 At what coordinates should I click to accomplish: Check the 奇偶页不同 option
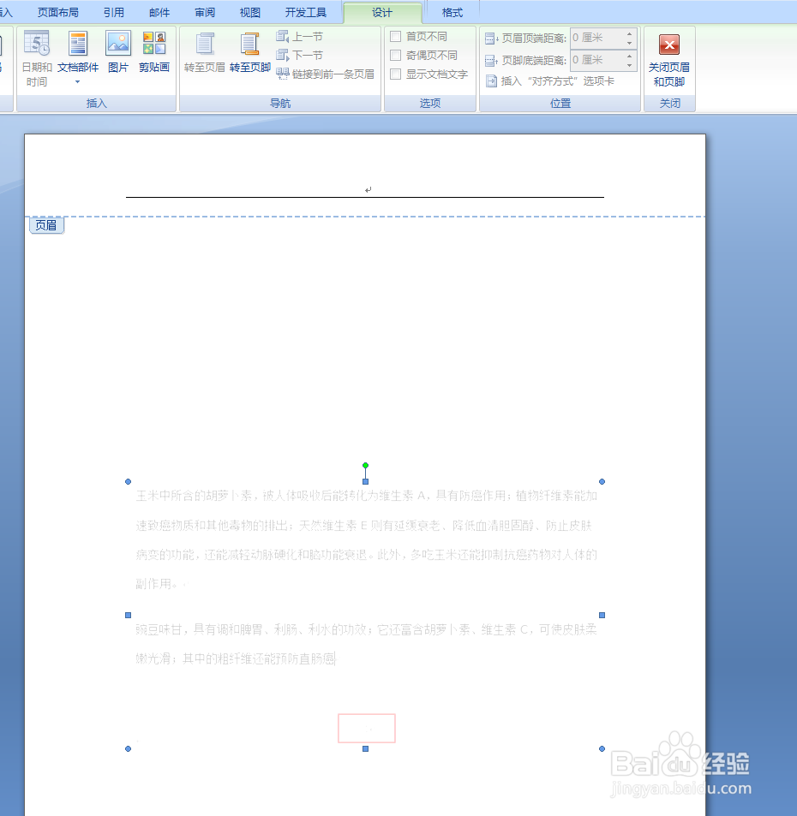point(398,54)
